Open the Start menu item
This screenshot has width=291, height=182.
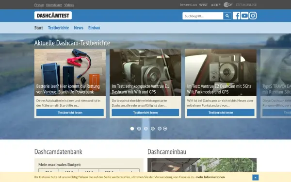point(38,28)
